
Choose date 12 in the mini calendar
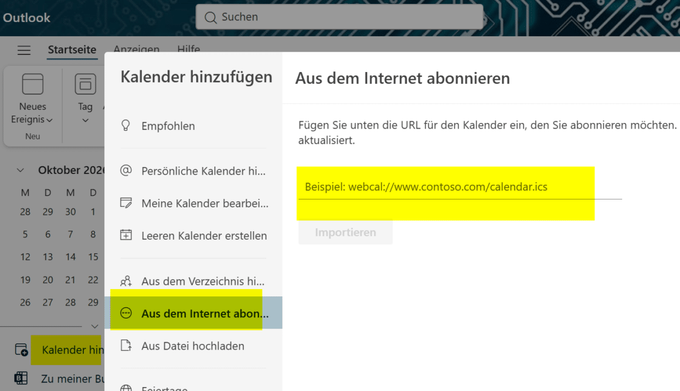pos(25,257)
